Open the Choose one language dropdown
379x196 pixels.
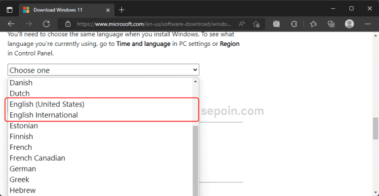(103, 70)
